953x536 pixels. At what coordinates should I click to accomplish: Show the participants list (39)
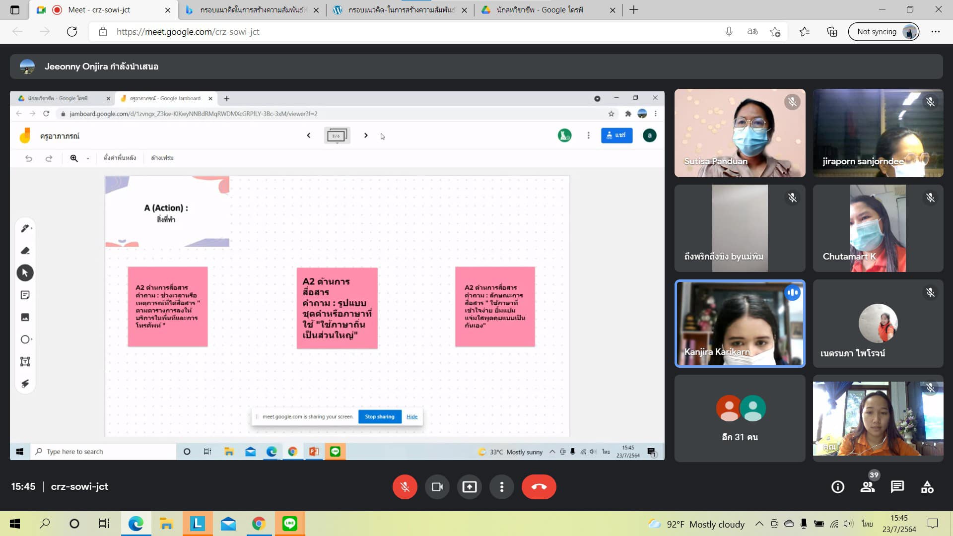[868, 487]
